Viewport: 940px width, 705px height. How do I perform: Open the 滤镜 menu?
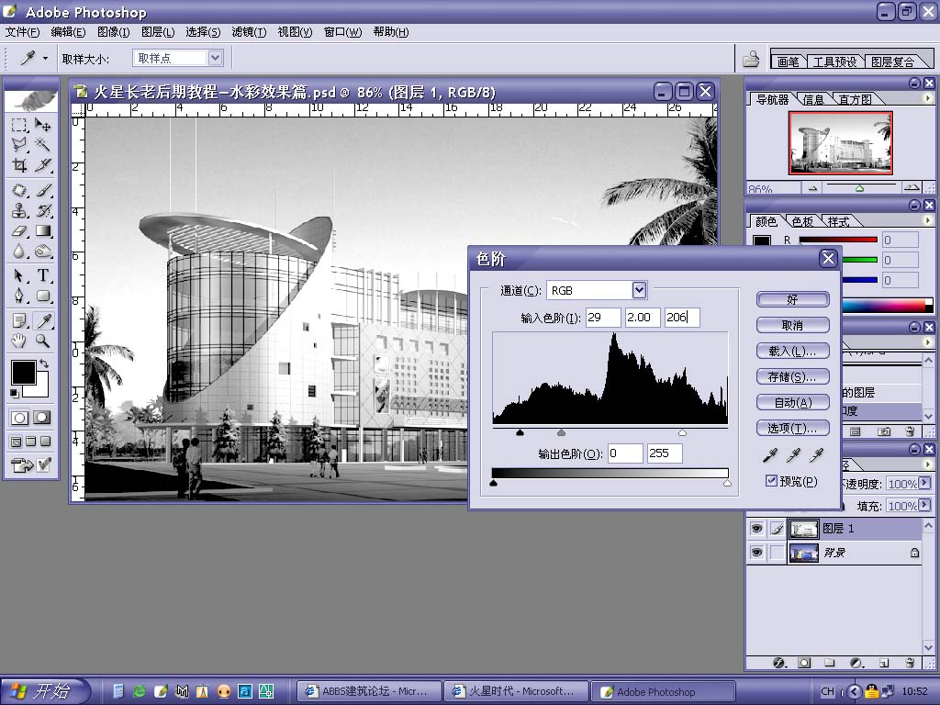(249, 32)
